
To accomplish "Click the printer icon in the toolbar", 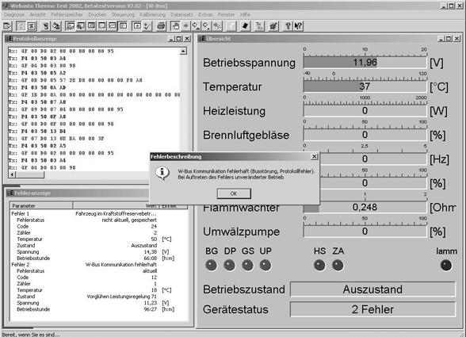I will coord(161,26).
